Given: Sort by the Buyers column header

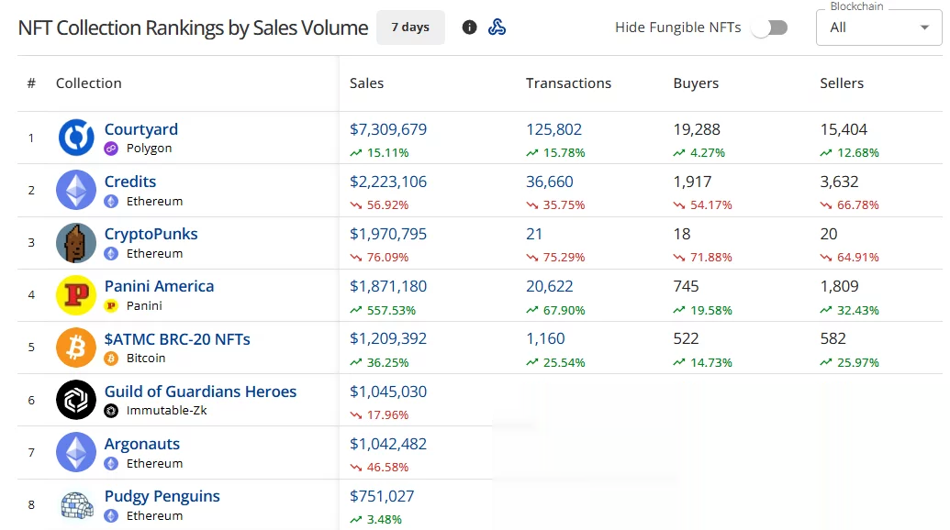Looking at the screenshot, I should 696,83.
